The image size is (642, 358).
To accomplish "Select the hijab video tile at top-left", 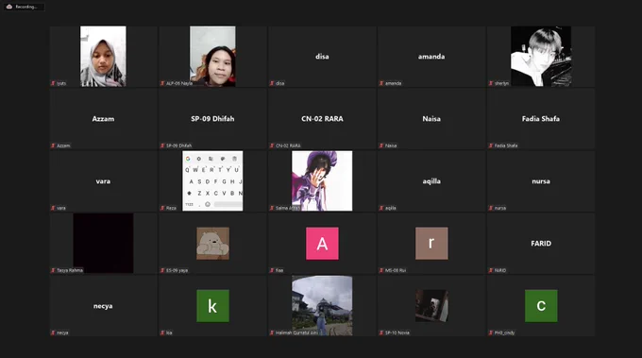I will pyautogui.click(x=103, y=56).
